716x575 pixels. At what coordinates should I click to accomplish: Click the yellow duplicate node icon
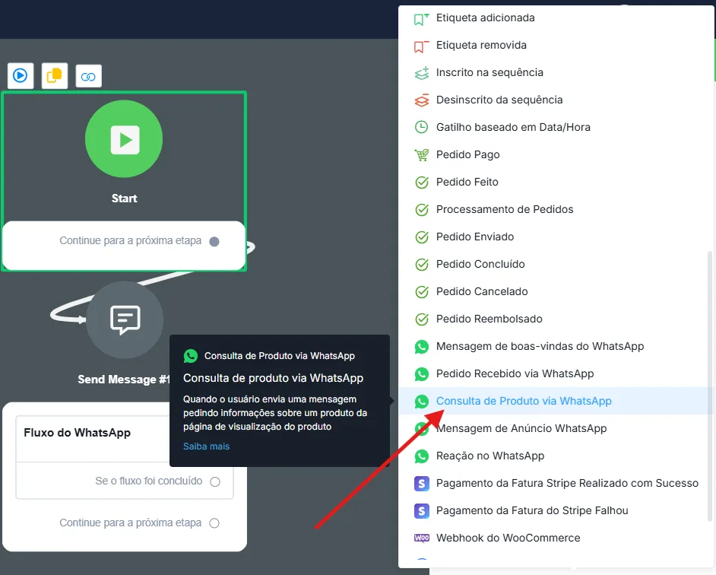click(x=54, y=75)
